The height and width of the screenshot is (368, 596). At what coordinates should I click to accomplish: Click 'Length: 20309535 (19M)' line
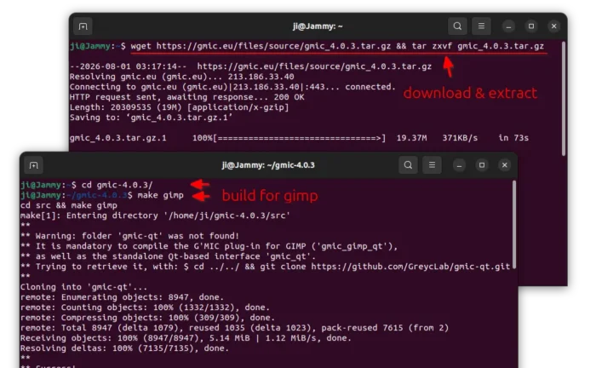pos(179,107)
